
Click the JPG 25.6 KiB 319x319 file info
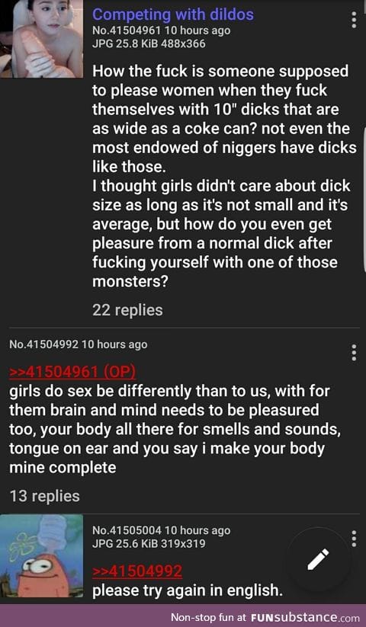[x=149, y=544]
